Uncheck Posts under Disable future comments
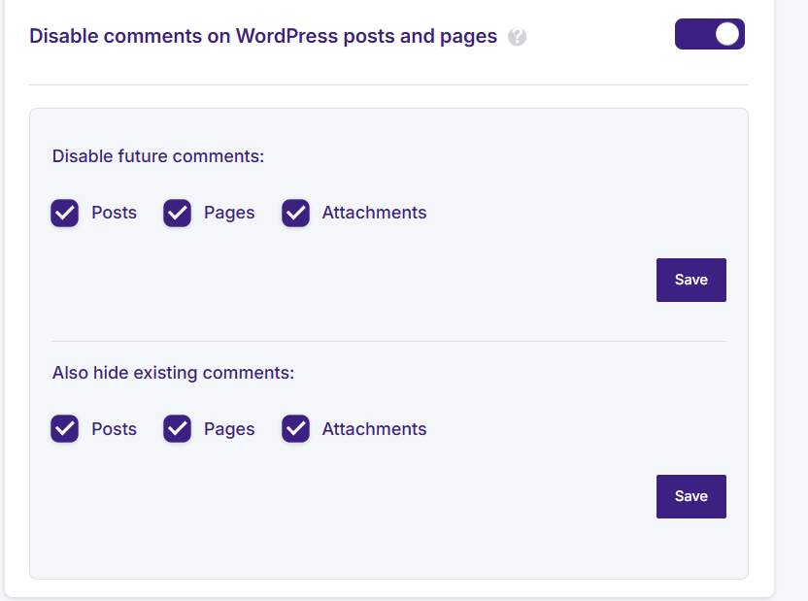The width and height of the screenshot is (808, 601). pos(64,213)
